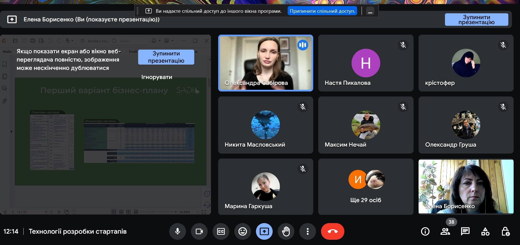This screenshot has width=520, height=245.
Task: Raise your hand
Action: 286,231
